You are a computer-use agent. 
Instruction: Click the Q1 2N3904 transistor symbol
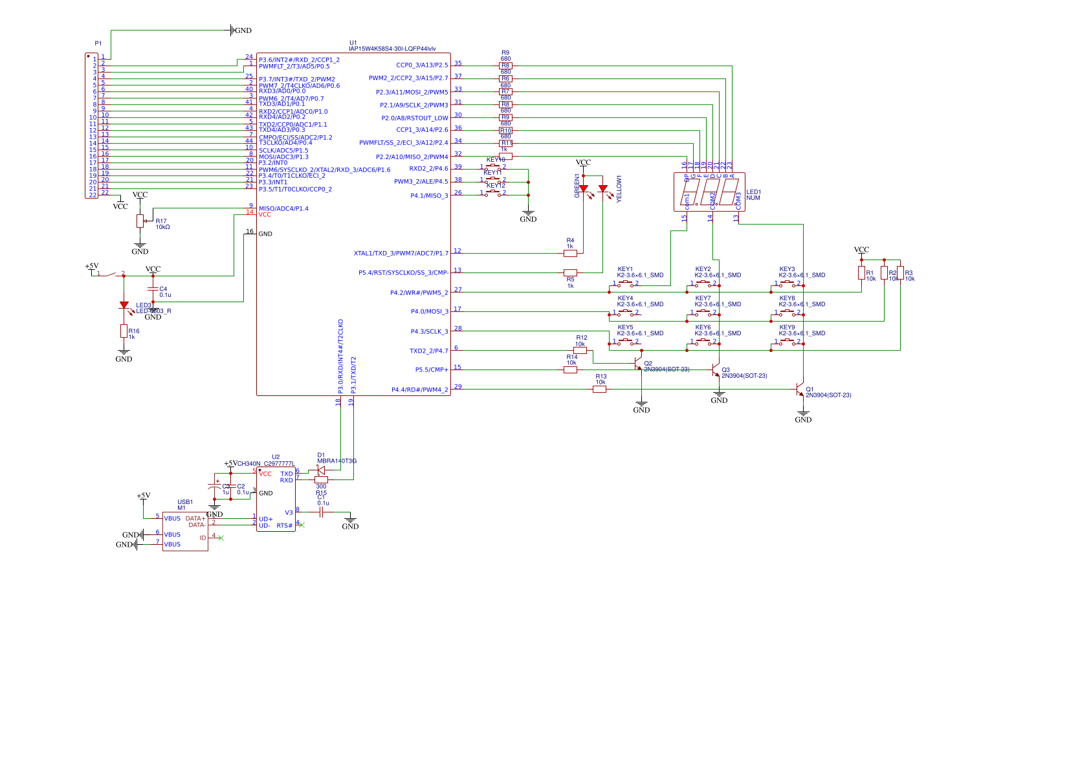(800, 389)
